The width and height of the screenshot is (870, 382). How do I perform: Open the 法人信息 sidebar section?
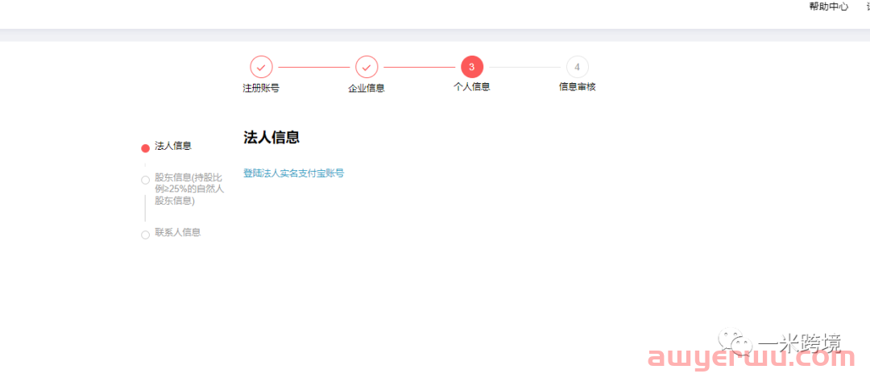[173, 146]
